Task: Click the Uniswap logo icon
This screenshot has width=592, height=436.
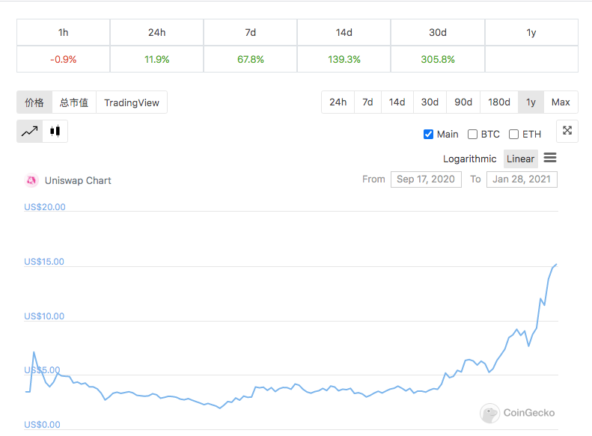Action: pos(31,180)
